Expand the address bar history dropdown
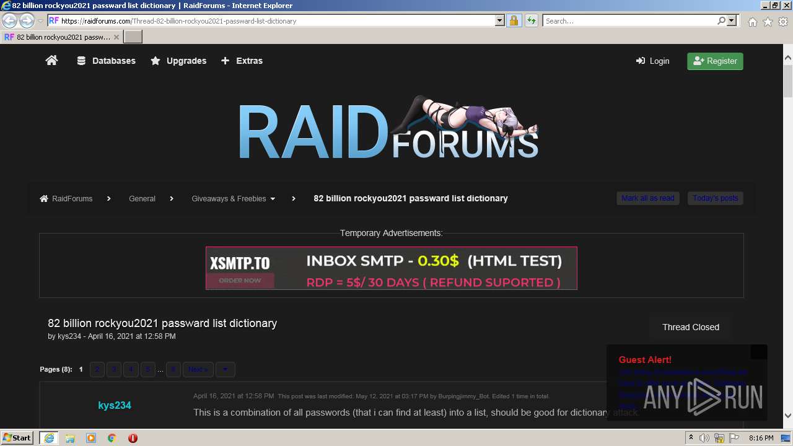Viewport: 793px width, 446px height. (x=500, y=20)
